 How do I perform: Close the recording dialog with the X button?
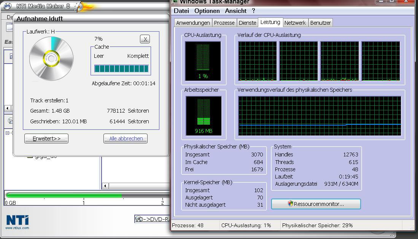[x=145, y=39]
